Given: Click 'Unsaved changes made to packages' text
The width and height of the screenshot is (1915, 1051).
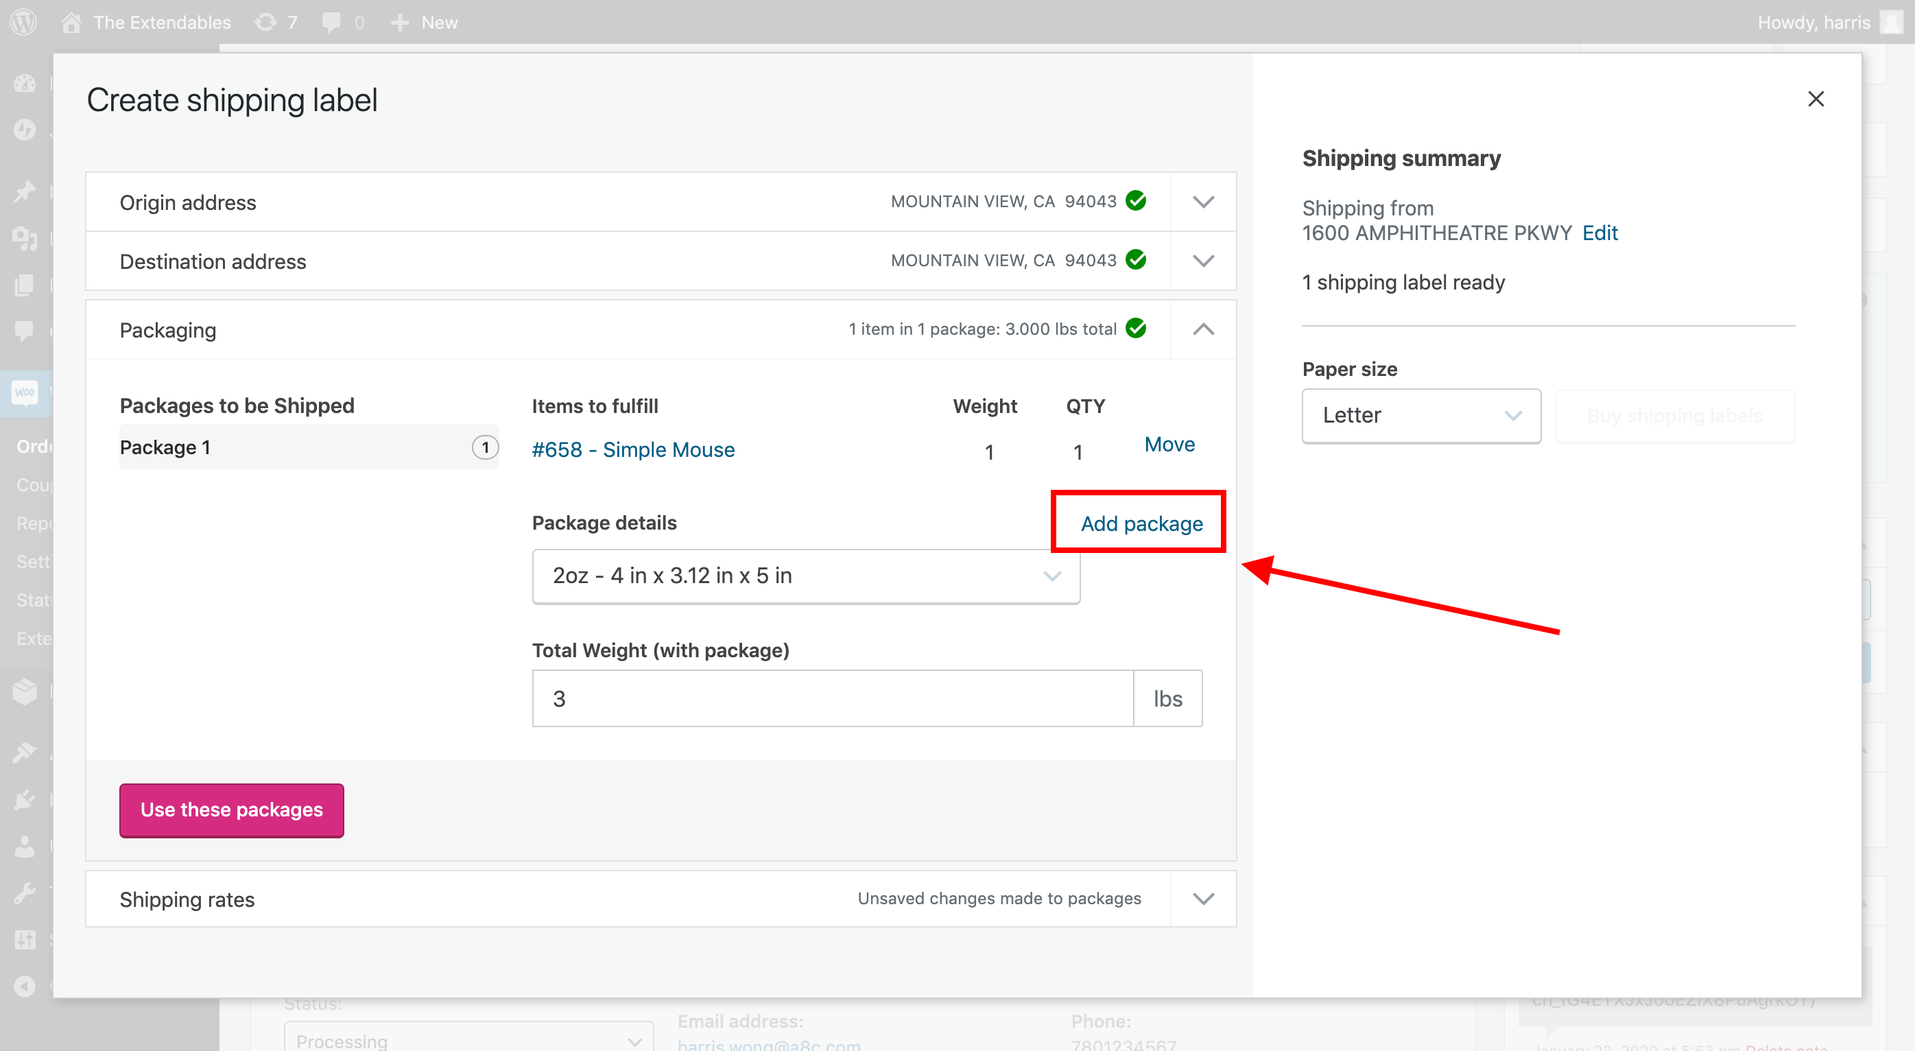Looking at the screenshot, I should (x=999, y=899).
